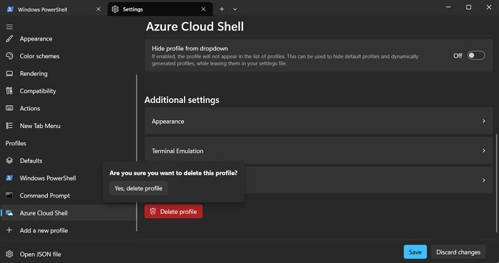Click the plus icon beside Add a new profile
The height and width of the screenshot is (263, 499).
[x=9, y=230]
